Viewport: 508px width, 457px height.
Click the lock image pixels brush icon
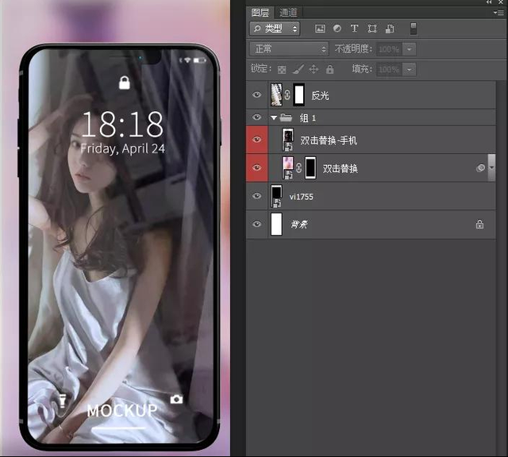point(297,70)
